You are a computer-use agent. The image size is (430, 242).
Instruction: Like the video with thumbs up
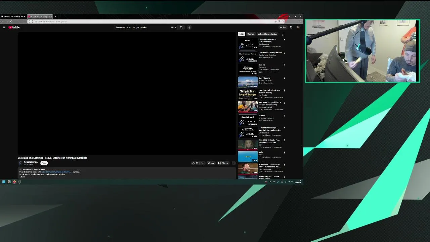coord(195,163)
